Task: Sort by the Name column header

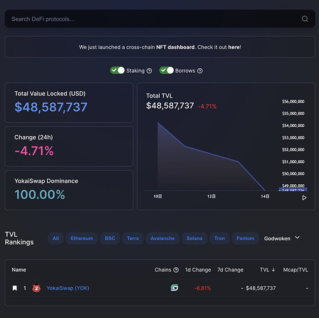Action: 19,270
